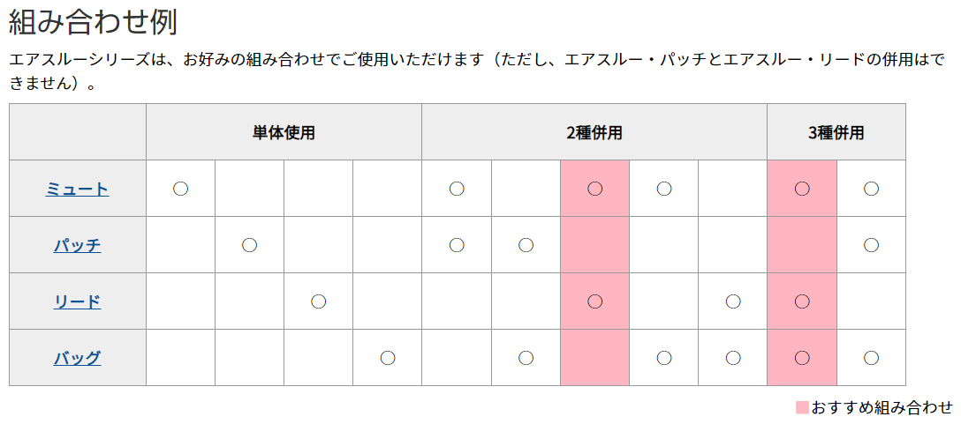The image size is (961, 424).
Task: Click ミュート circle in pink 3種併用 column
Action: point(802,189)
